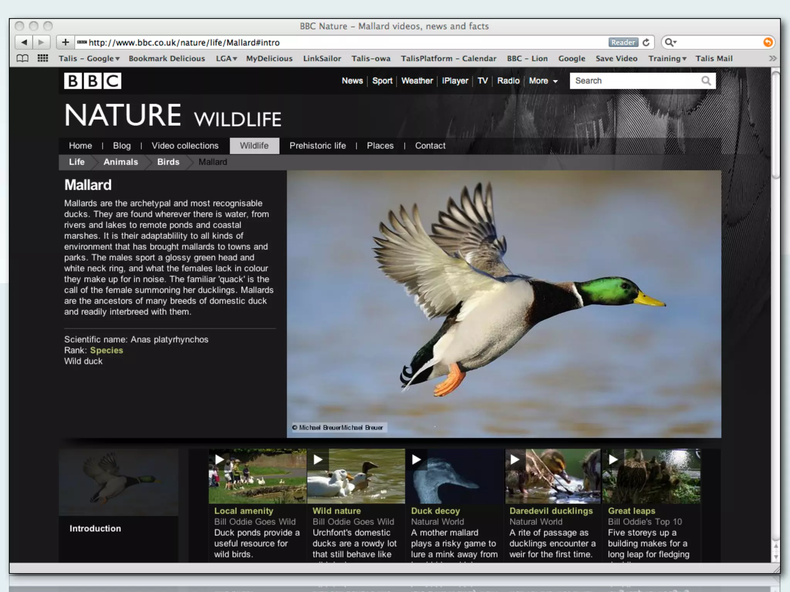Expand the BBC More menu
This screenshot has height=592, width=790.
pos(543,81)
